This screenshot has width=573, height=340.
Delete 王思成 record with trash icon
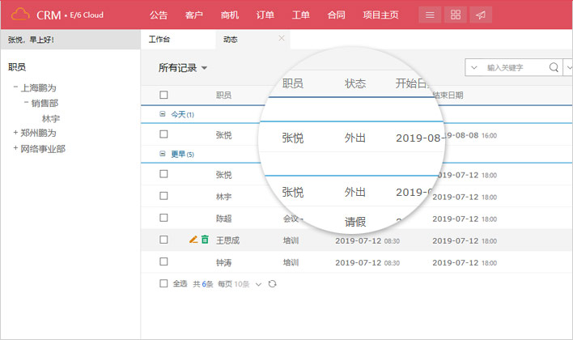[x=205, y=240]
